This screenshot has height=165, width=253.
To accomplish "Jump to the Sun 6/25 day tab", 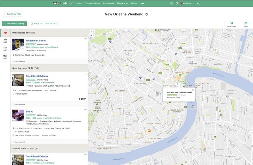I will (x=5, y=49).
